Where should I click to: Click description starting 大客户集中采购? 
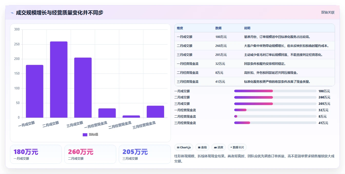pyautogui.click(x=287, y=46)
